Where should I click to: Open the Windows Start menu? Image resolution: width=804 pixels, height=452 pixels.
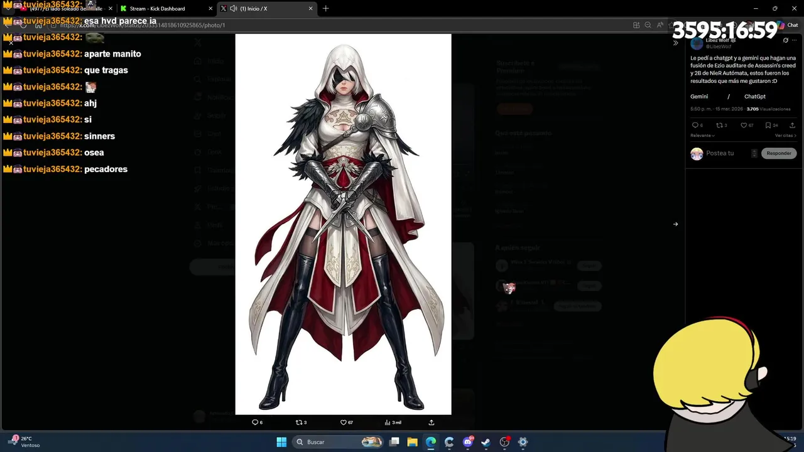pyautogui.click(x=281, y=442)
